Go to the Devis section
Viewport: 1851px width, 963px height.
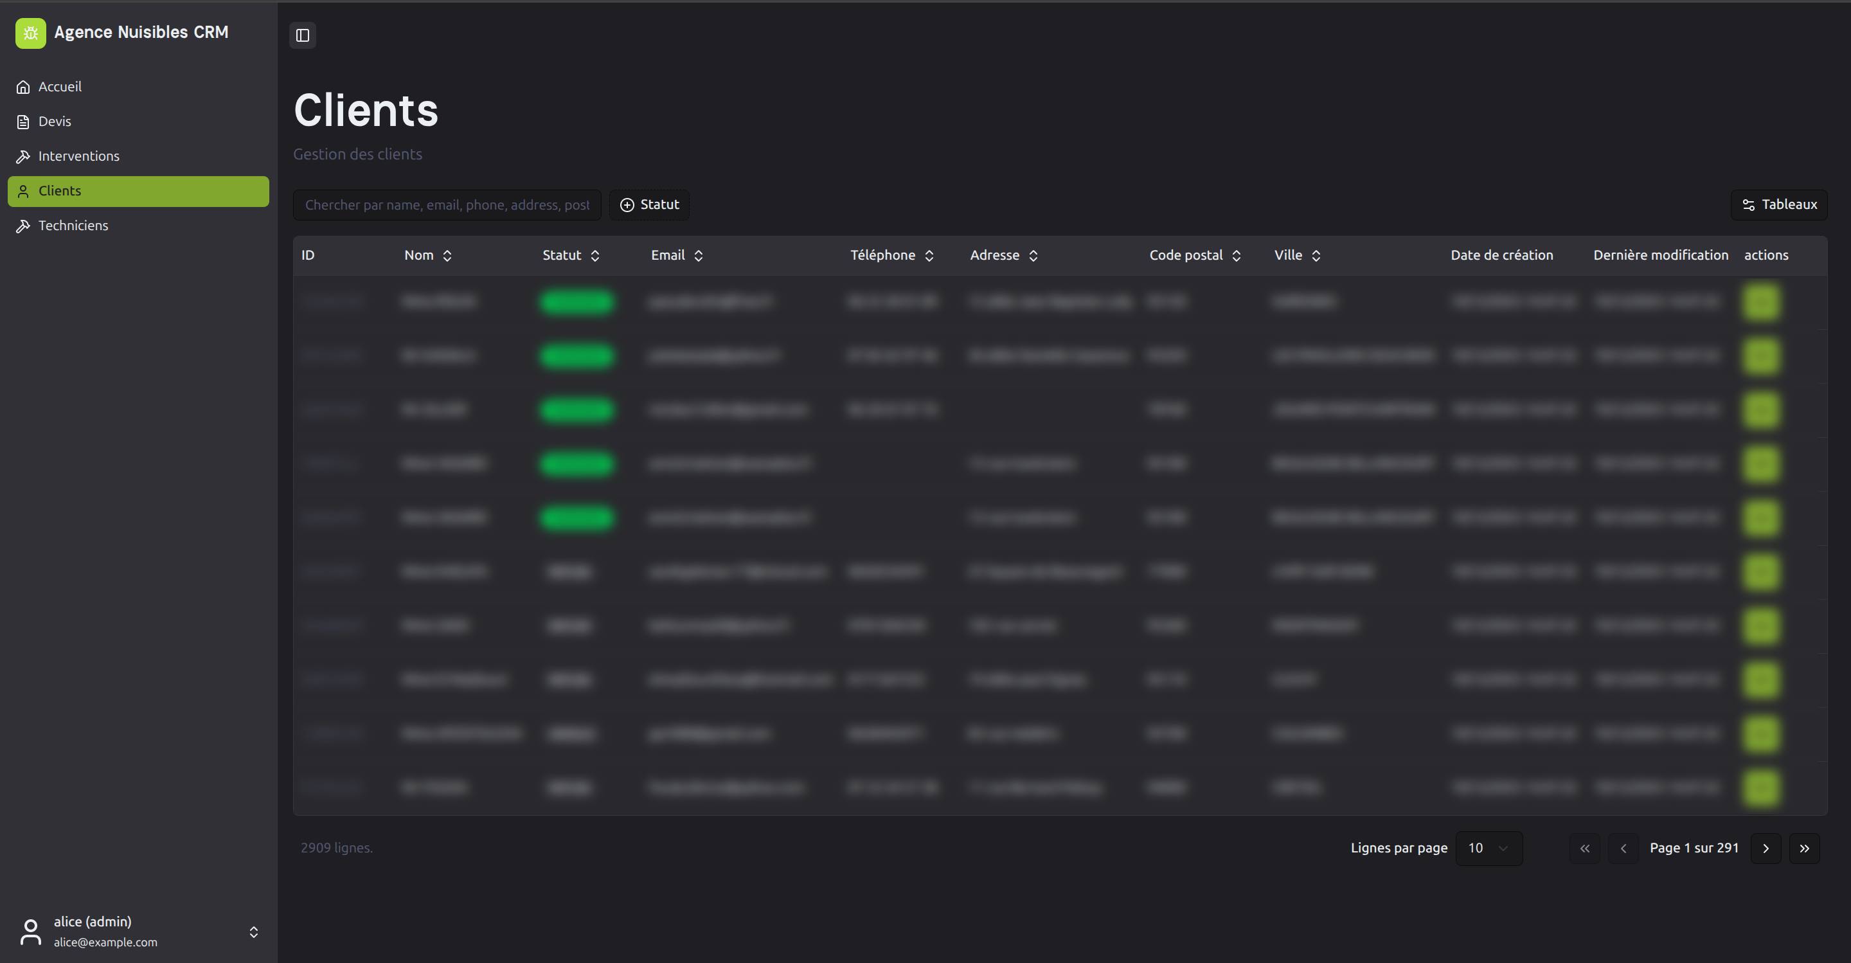[55, 122]
